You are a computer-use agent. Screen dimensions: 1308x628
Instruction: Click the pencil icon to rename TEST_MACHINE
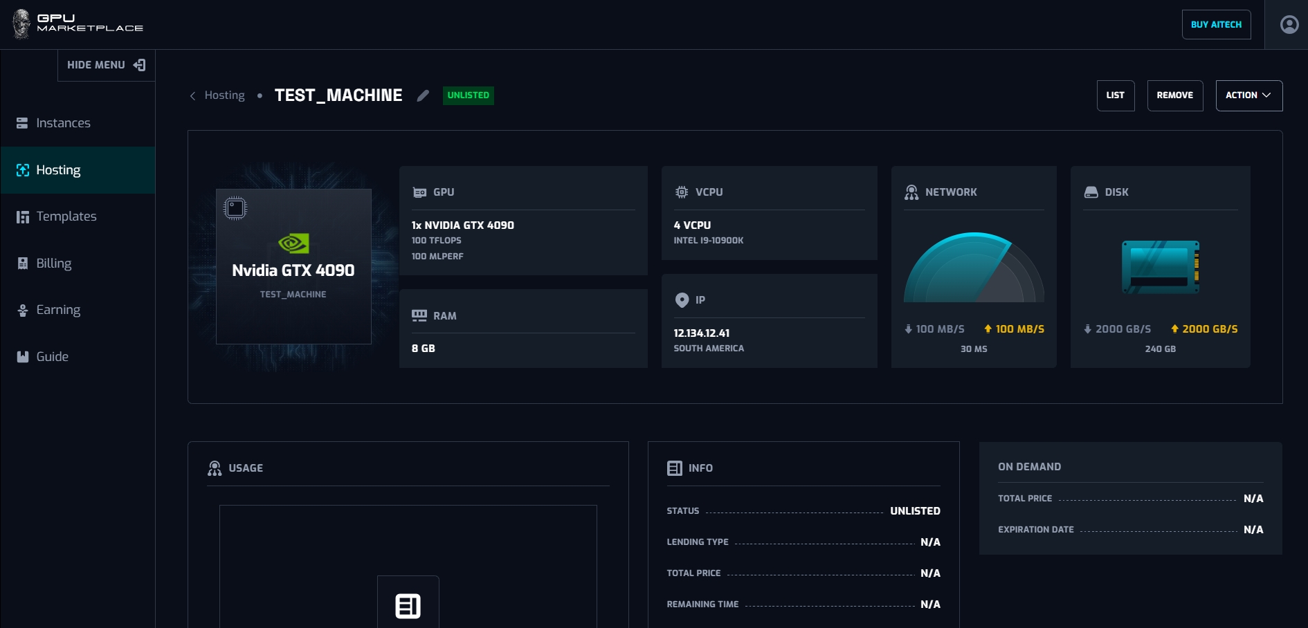point(423,95)
